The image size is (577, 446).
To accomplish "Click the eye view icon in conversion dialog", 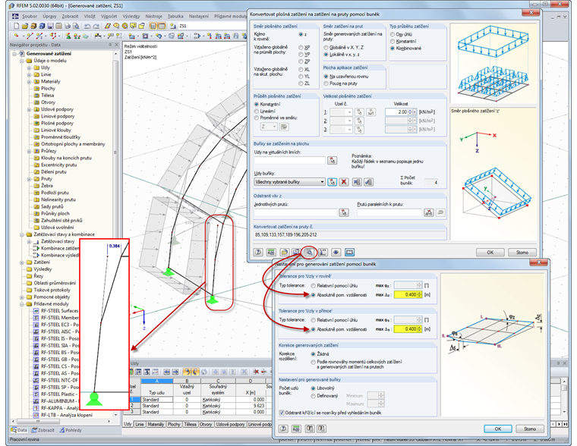I will pyautogui.click(x=336, y=253).
